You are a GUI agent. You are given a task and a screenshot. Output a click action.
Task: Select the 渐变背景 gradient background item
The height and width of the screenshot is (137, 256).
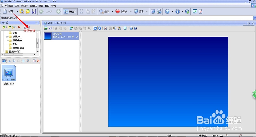61,36
